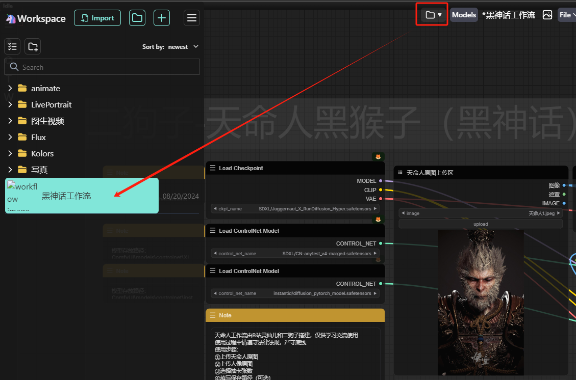Open CN-anytest control_net_name selector

pos(295,254)
